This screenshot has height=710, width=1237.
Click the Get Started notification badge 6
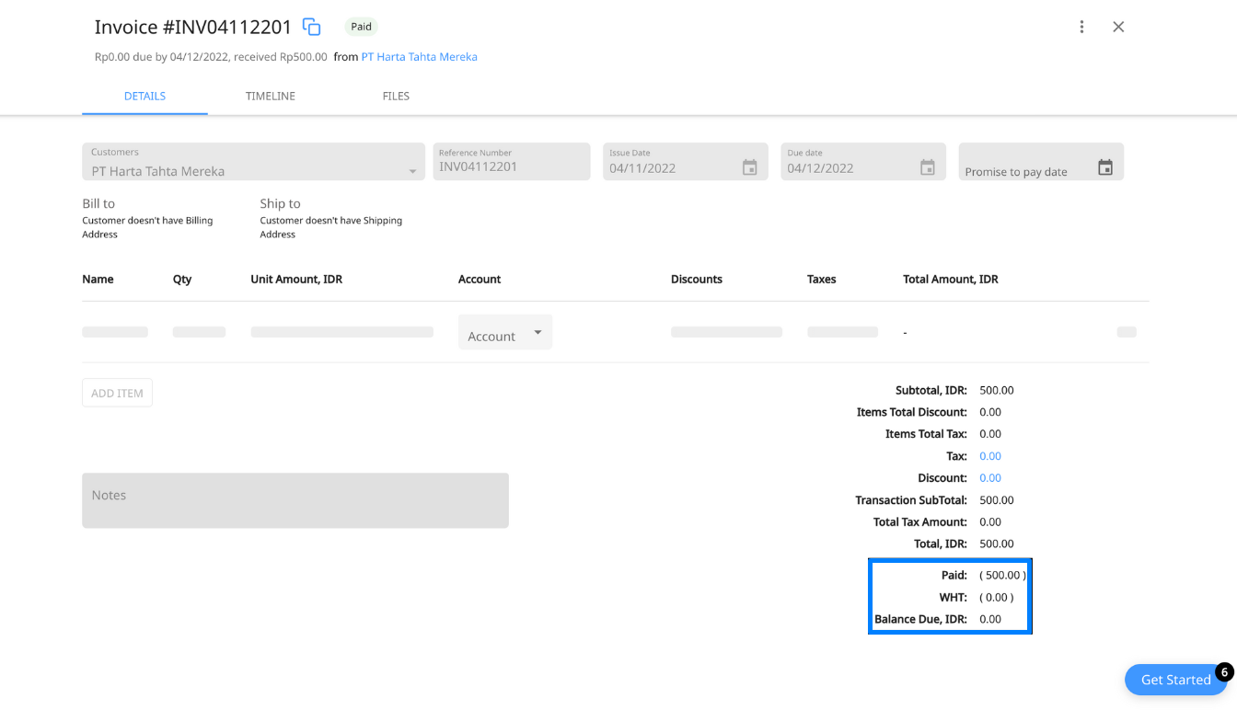pos(1224,672)
